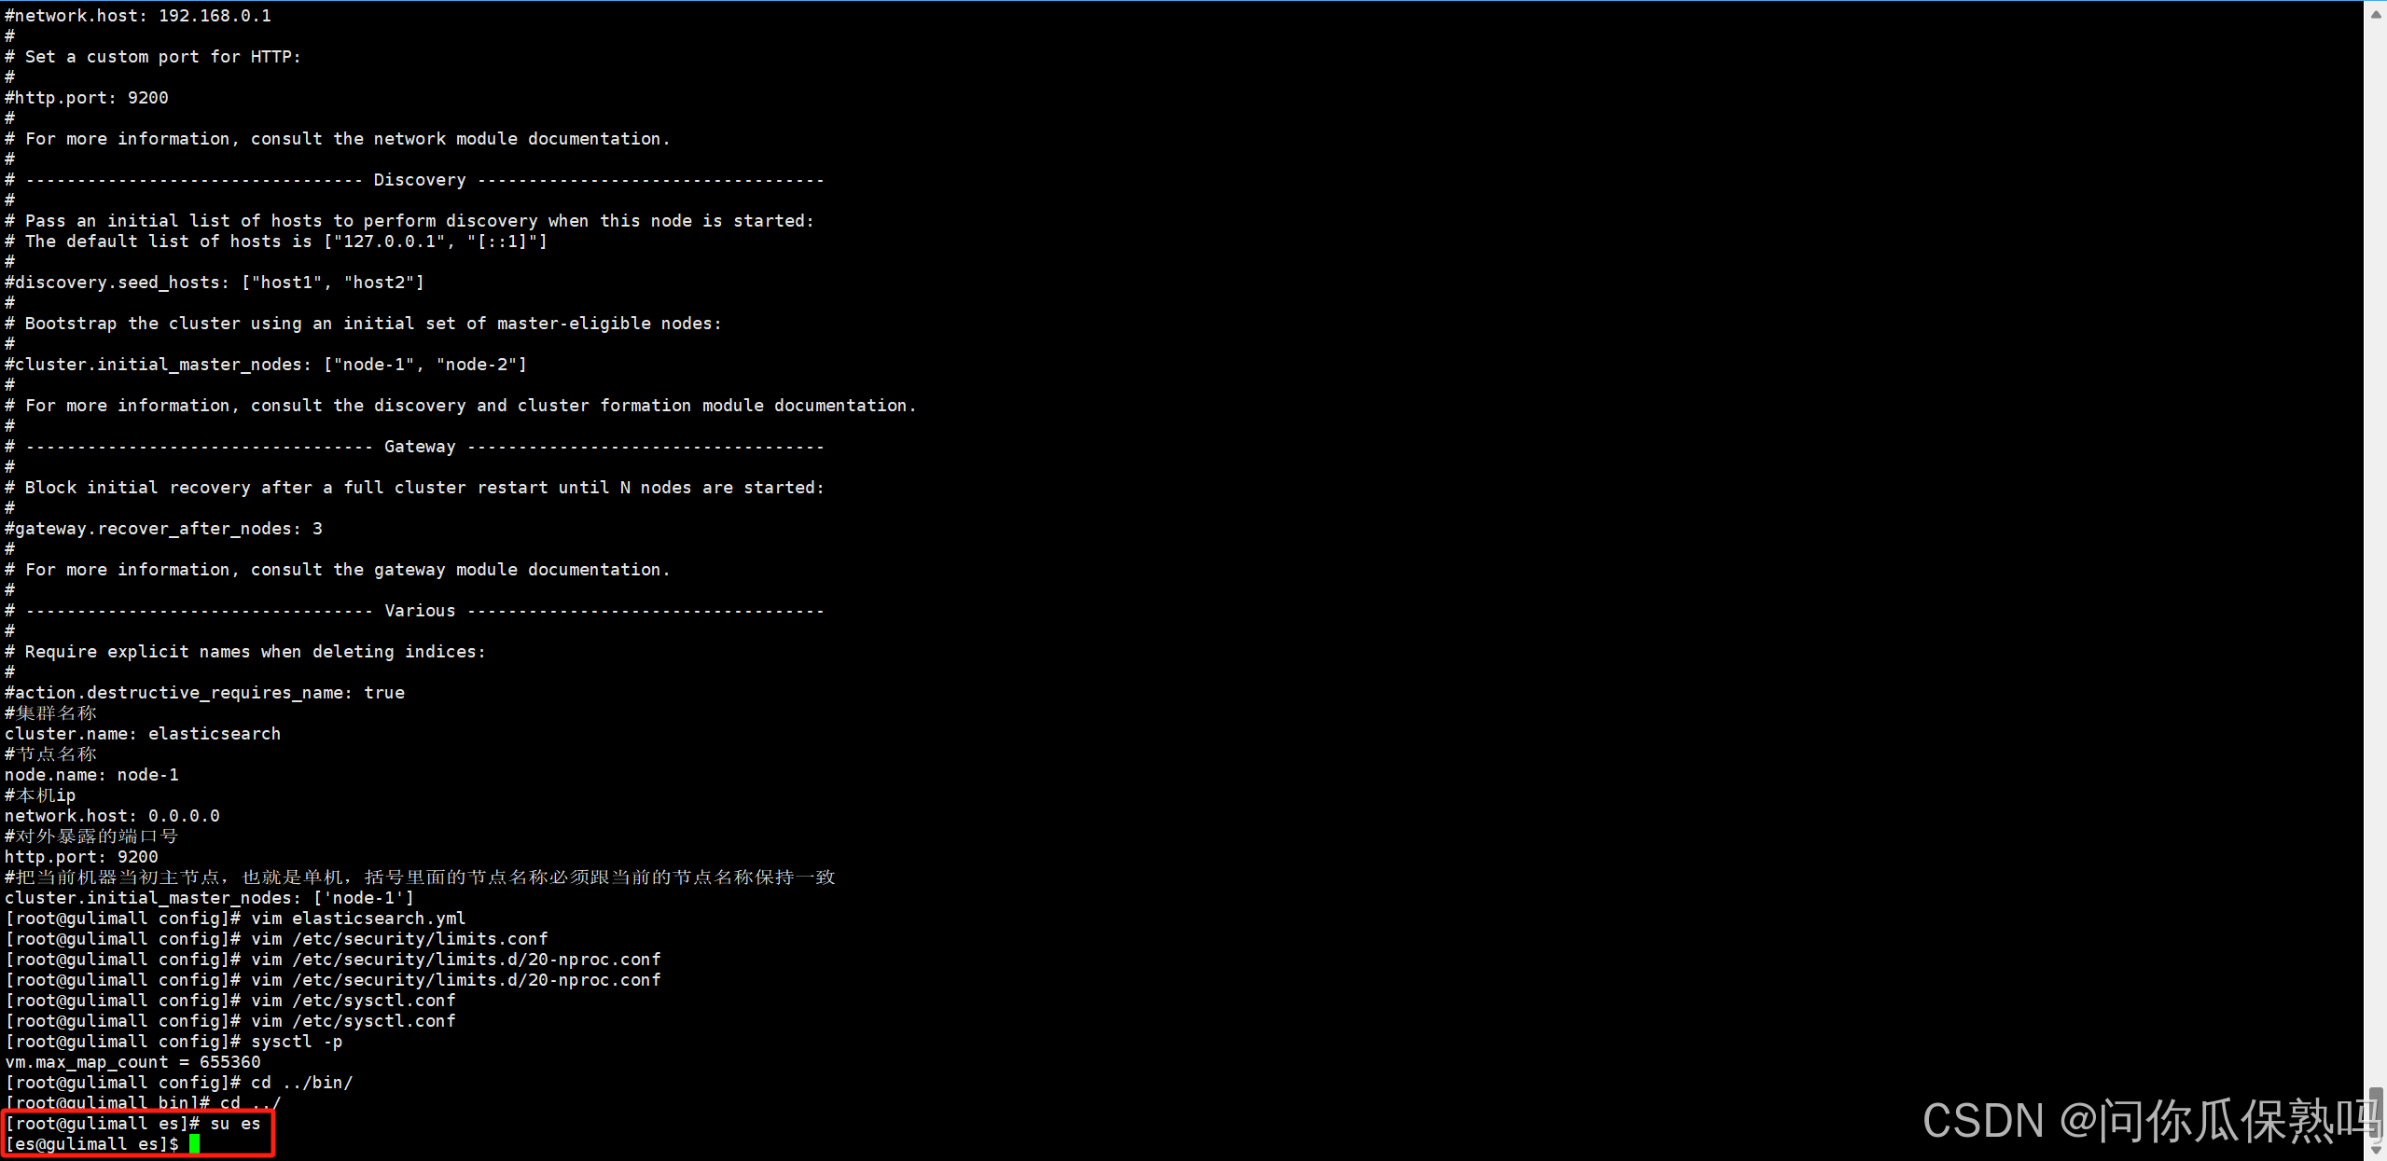Viewport: 2387px width, 1161px height.
Task: Click the scrollbar down arrow
Action: (2375, 1151)
